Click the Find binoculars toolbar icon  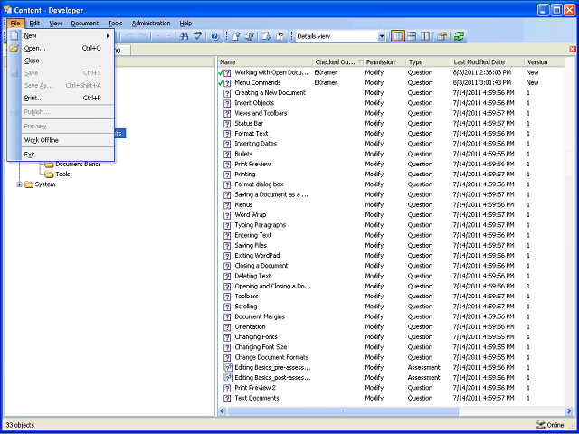coord(184,36)
